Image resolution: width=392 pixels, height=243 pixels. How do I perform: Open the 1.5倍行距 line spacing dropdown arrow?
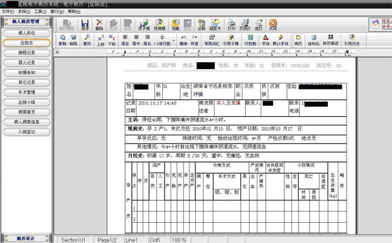(x=174, y=40)
